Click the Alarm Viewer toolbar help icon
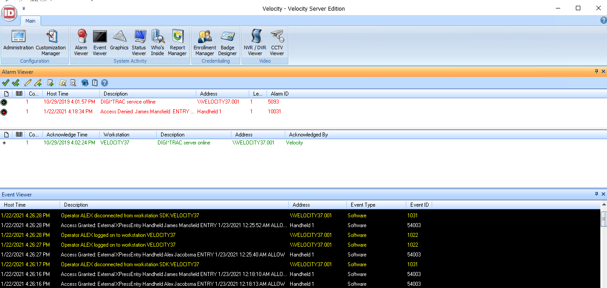The height and width of the screenshot is (288, 607). click(x=105, y=83)
